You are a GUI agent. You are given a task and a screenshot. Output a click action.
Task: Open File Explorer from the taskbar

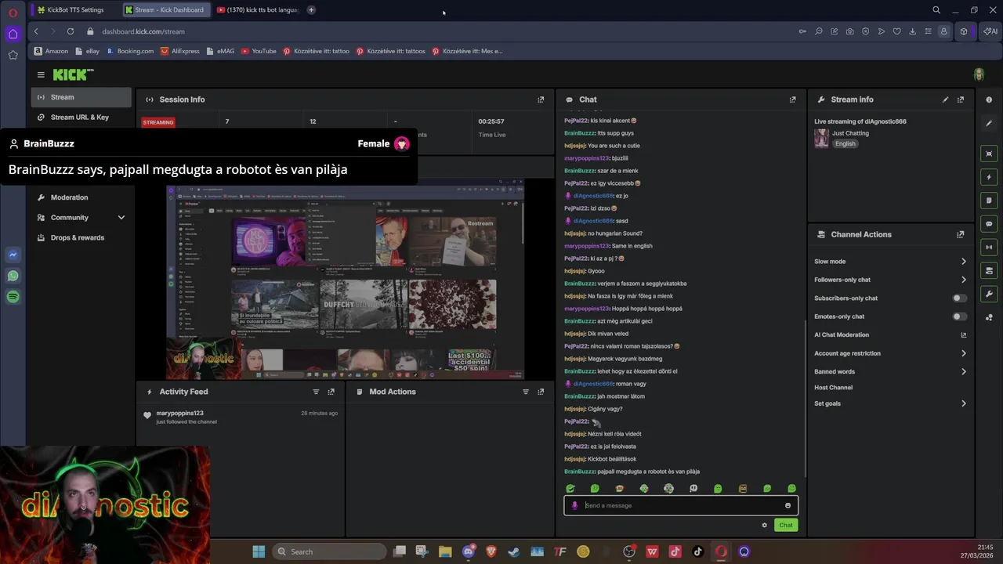445,551
